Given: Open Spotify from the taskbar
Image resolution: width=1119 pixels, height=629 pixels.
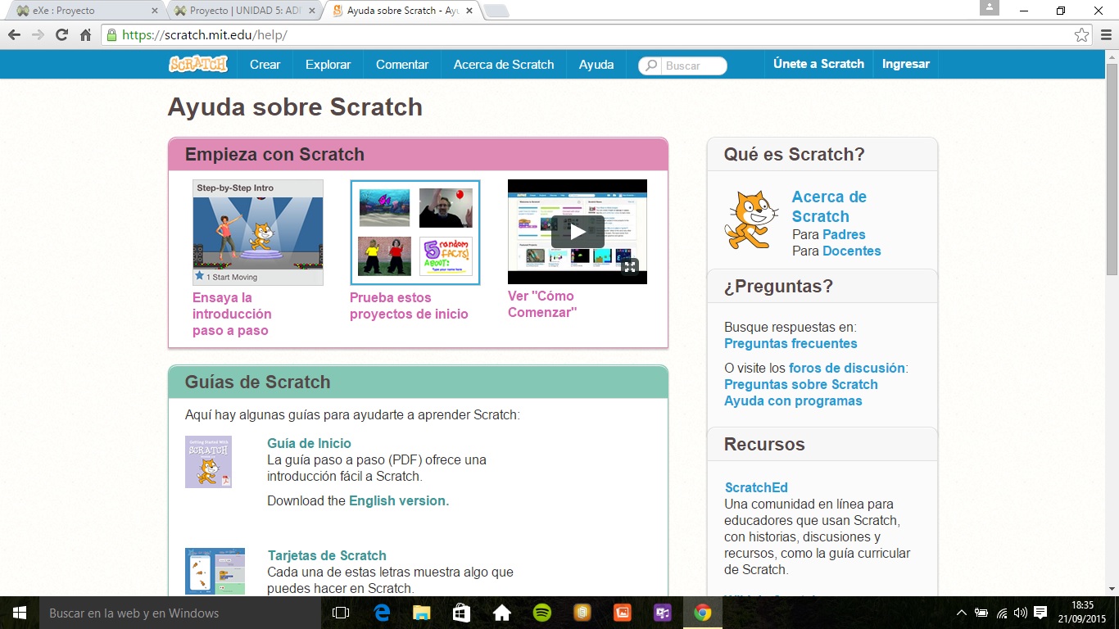Looking at the screenshot, I should [x=541, y=613].
